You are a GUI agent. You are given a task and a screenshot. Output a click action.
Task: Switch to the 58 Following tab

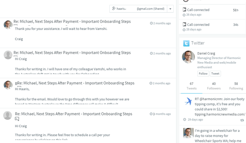click(236, 86)
